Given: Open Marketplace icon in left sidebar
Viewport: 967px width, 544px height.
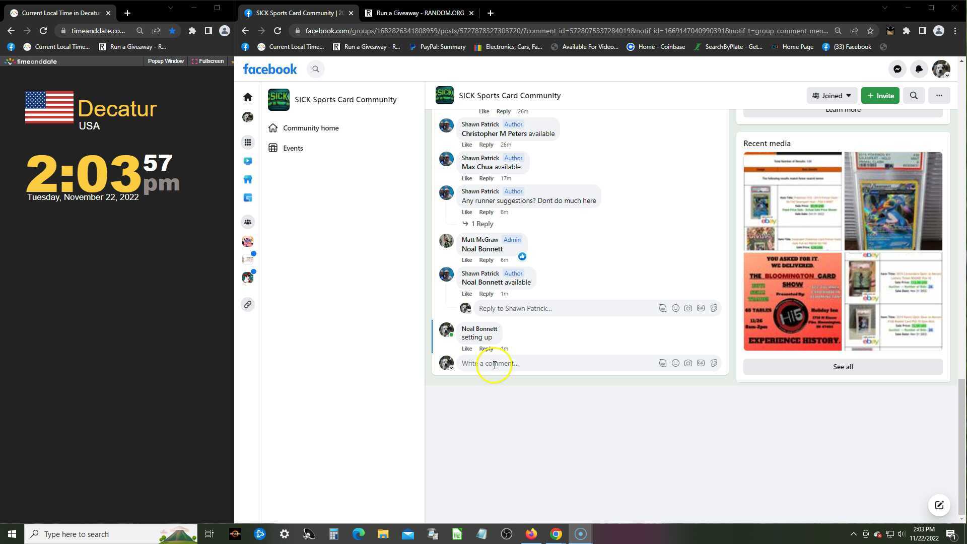Looking at the screenshot, I should point(247,180).
